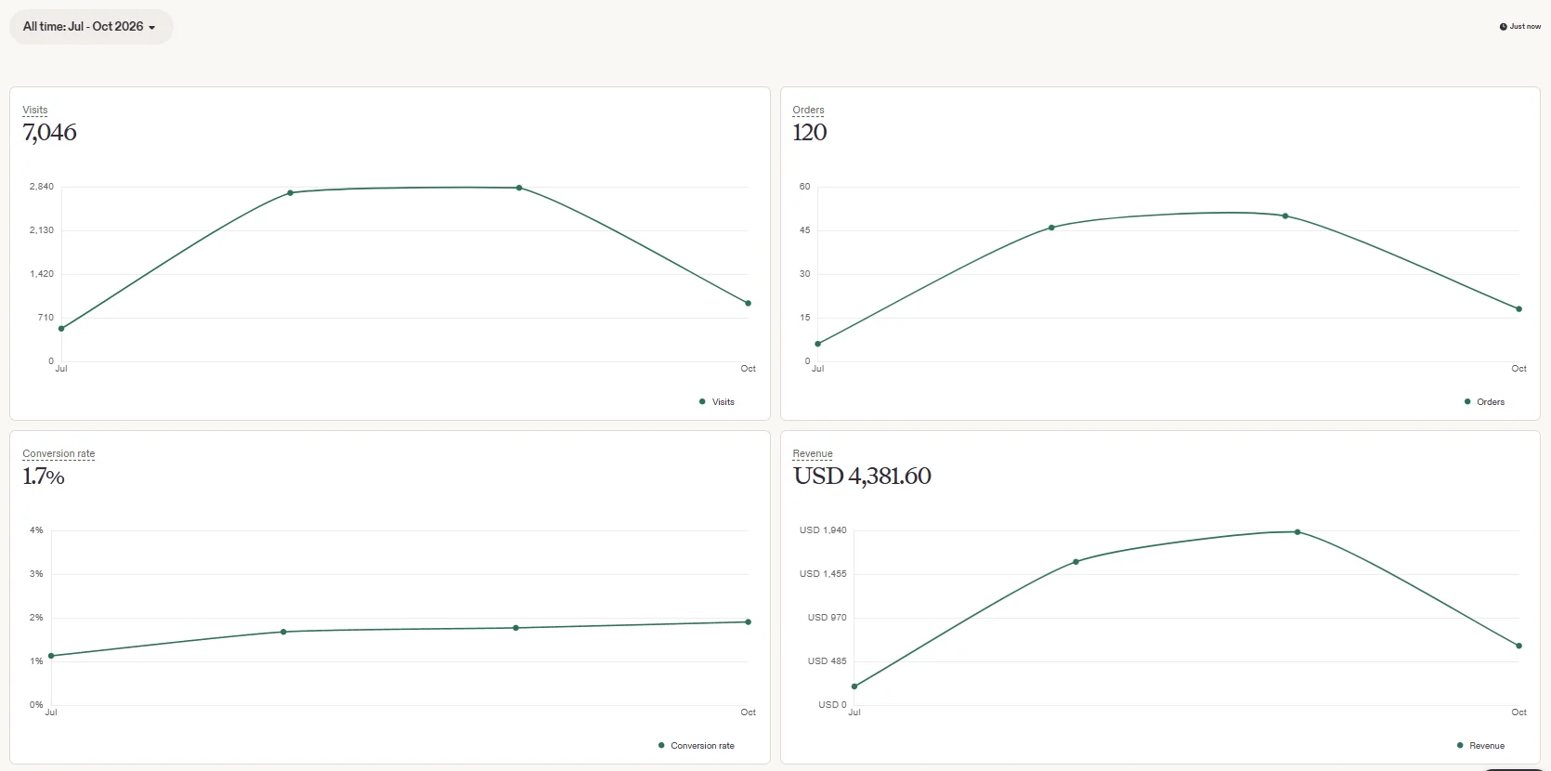Click the Conversion rate legend entry below the chart

[696, 746]
